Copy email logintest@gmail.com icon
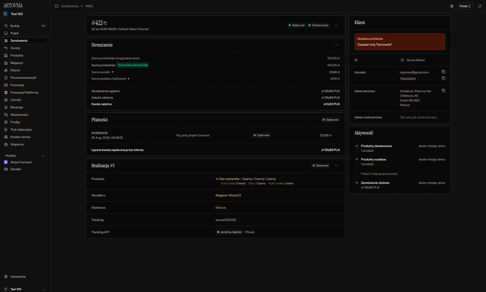Viewport: 486px width, 292px height. (443, 72)
